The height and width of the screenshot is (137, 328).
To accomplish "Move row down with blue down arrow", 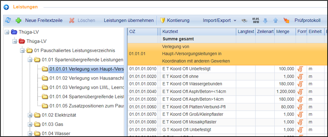I will (x=265, y=20).
